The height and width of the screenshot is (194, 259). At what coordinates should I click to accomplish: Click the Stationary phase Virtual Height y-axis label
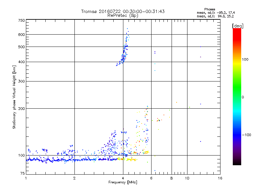(x=14, y=98)
